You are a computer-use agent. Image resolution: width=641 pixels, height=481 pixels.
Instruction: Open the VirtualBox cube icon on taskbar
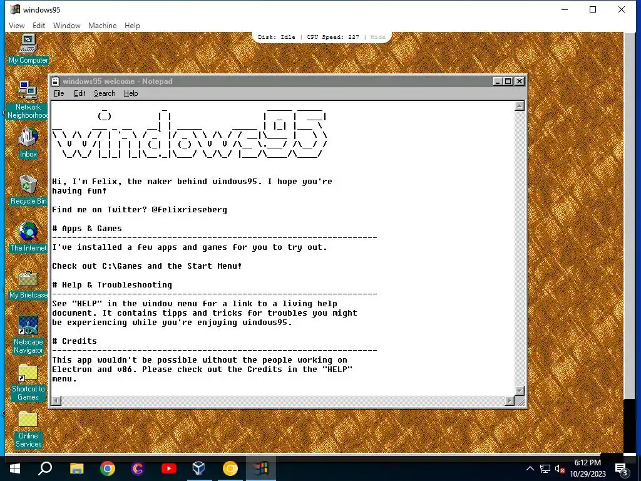(199, 468)
